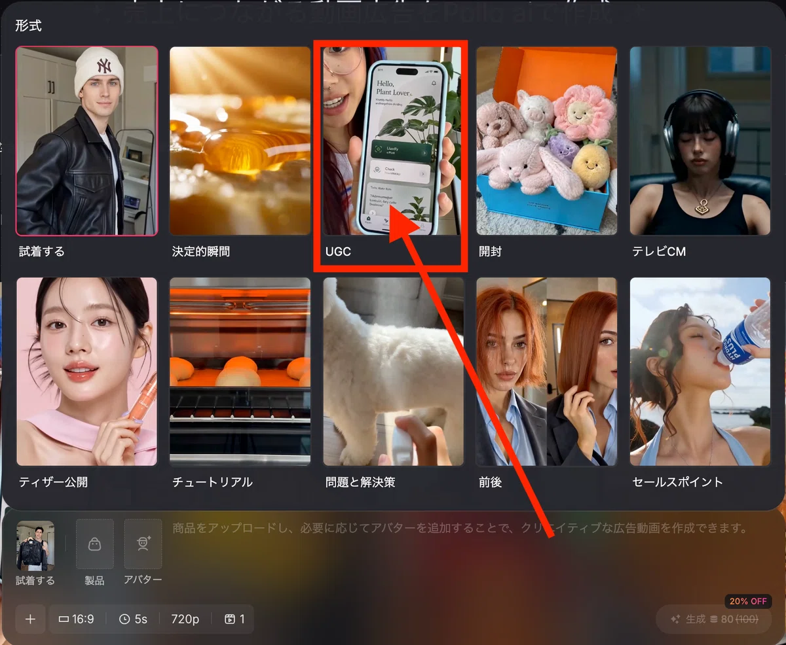Click the 生成 generate button
The width and height of the screenshot is (786, 645).
[x=713, y=619]
